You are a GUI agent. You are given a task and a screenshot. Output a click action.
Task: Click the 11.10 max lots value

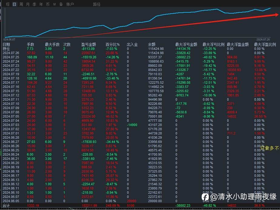[49, 57]
